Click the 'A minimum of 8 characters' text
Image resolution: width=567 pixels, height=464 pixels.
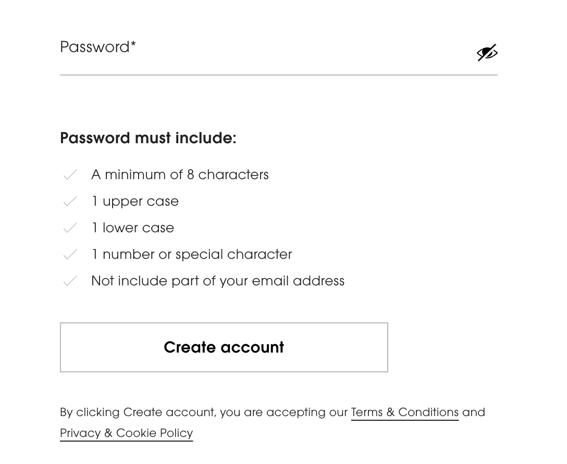[180, 175]
